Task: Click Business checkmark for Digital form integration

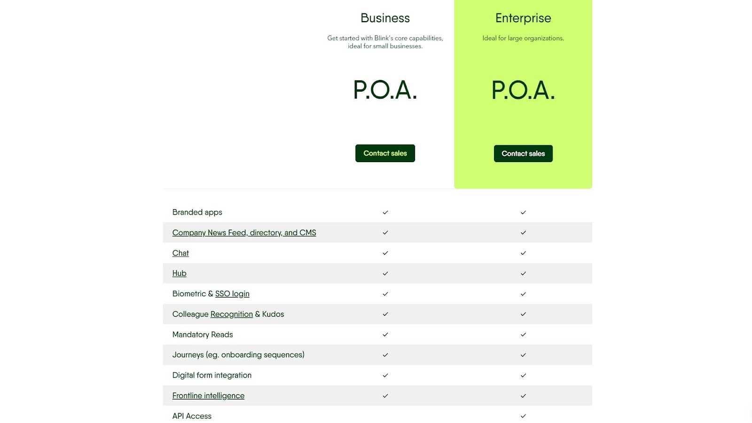Action: pyautogui.click(x=385, y=376)
